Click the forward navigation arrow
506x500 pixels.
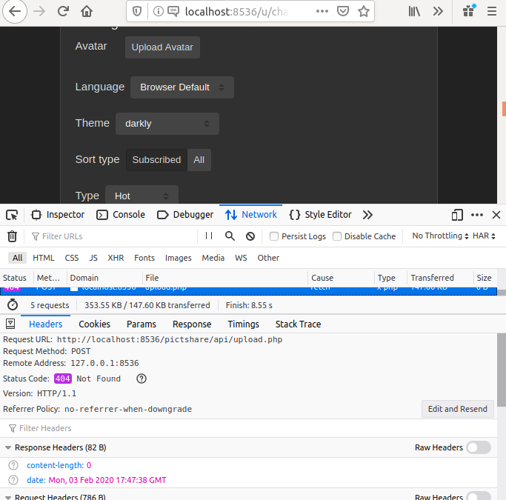[39, 12]
